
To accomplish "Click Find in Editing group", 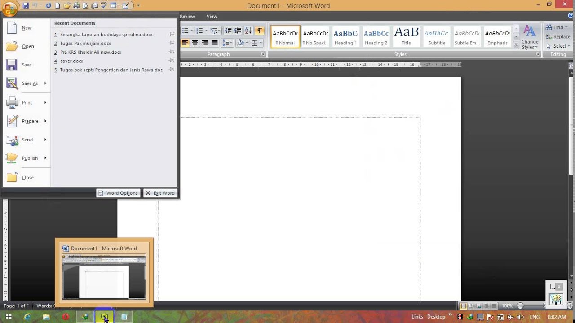I will [x=557, y=27].
